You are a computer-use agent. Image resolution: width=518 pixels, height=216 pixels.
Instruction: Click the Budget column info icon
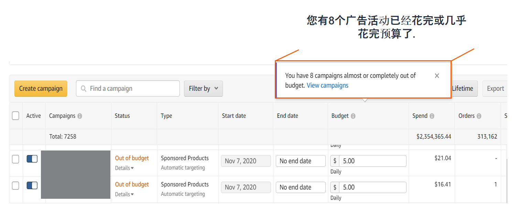[353, 116]
